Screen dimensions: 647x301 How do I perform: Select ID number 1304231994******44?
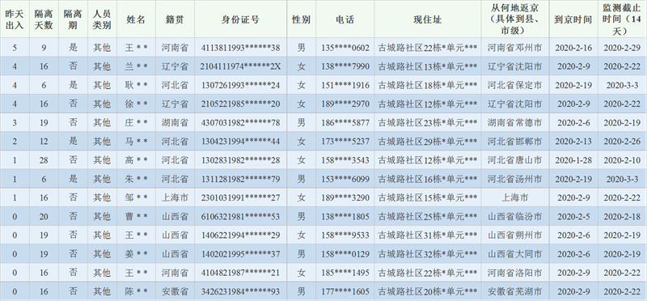pos(240,142)
